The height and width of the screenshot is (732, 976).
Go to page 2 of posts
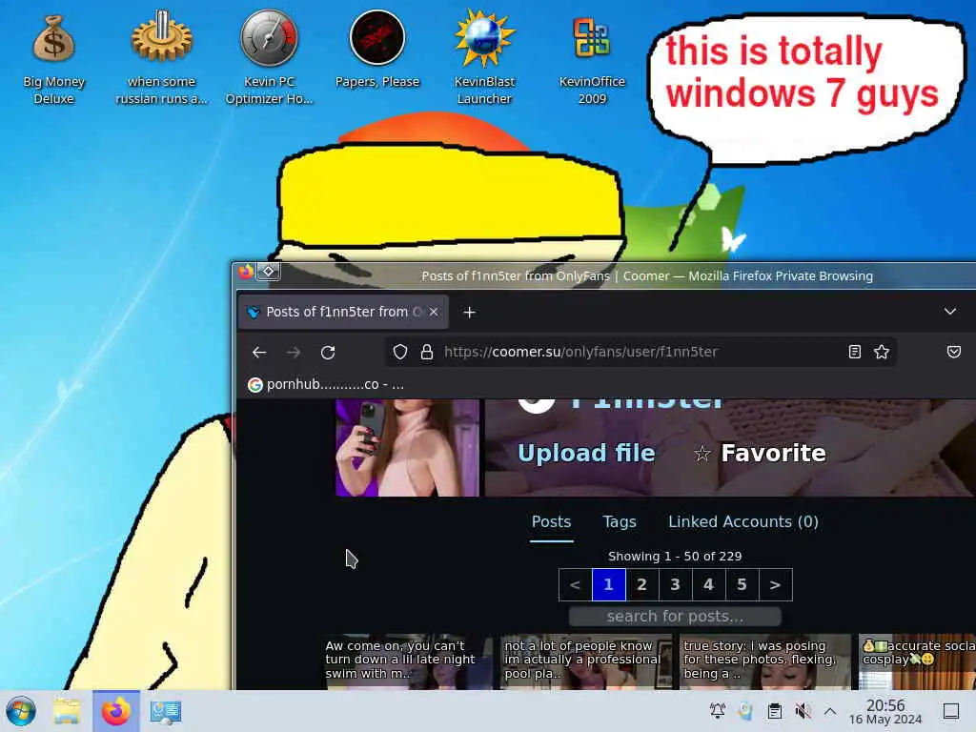point(641,584)
